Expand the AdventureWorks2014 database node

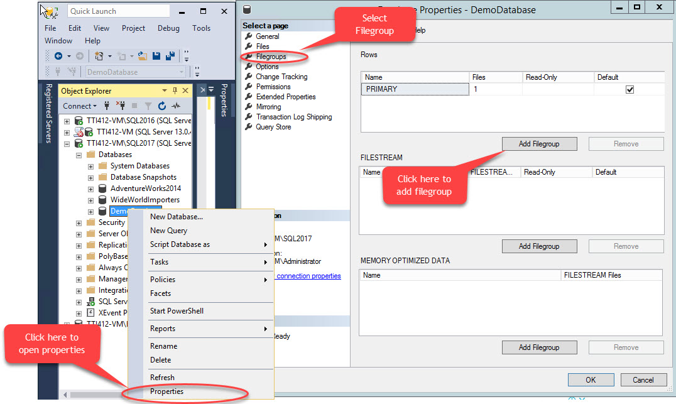point(90,189)
